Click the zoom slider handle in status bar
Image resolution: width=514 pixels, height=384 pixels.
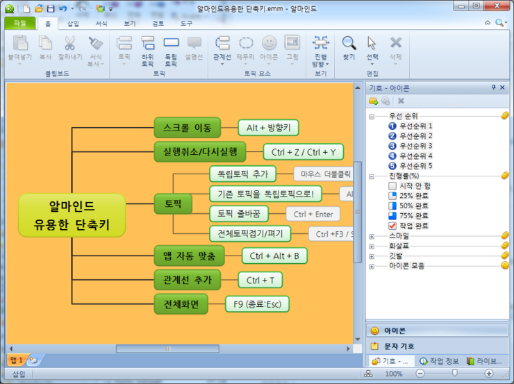454,374
